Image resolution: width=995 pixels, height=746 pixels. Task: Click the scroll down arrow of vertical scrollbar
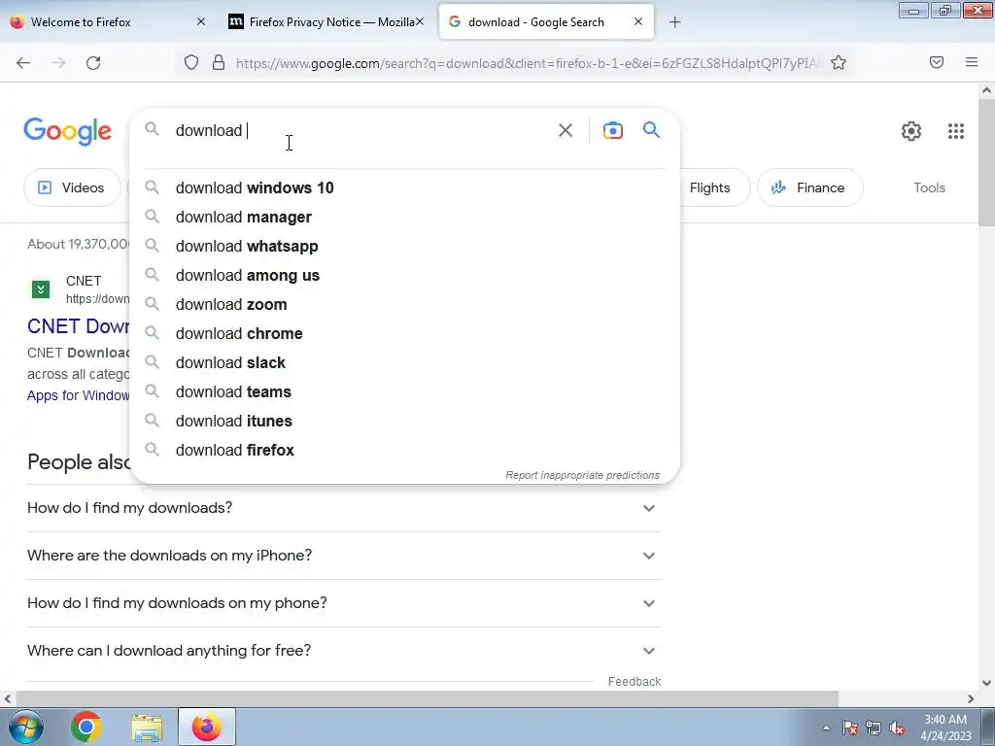pos(986,683)
